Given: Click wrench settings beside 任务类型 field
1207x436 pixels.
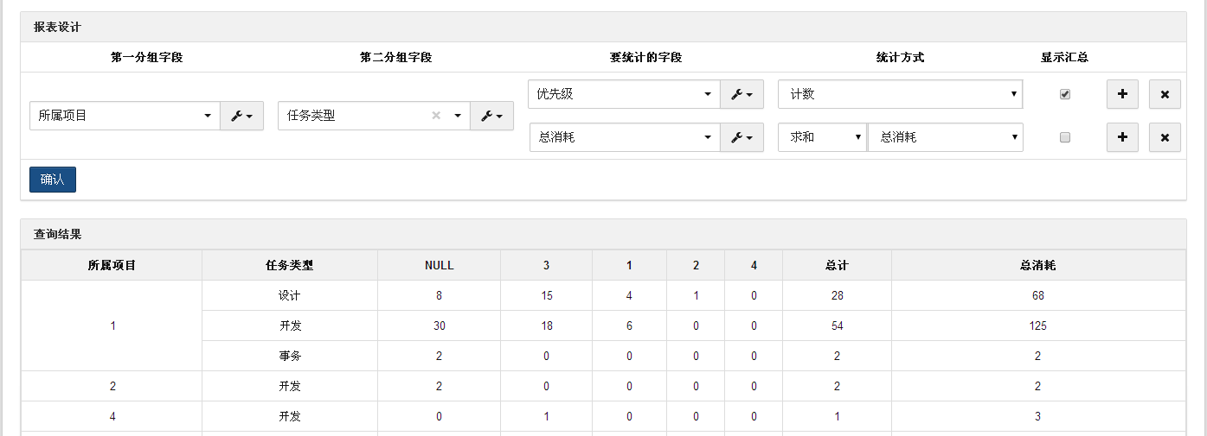Looking at the screenshot, I should 491,116.
